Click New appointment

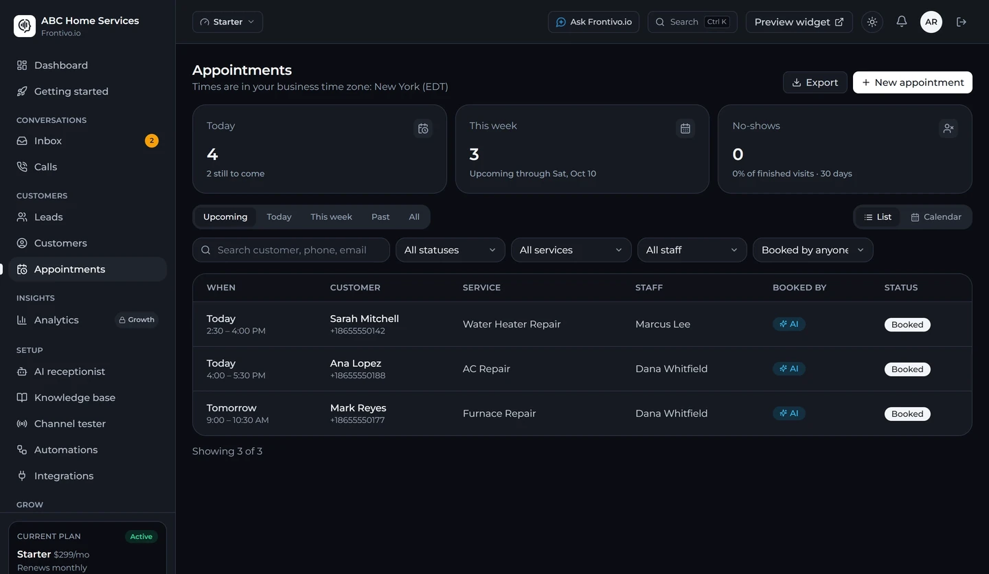click(913, 82)
